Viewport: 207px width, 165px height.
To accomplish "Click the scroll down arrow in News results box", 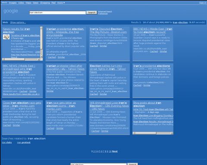I will [x=41, y=57].
